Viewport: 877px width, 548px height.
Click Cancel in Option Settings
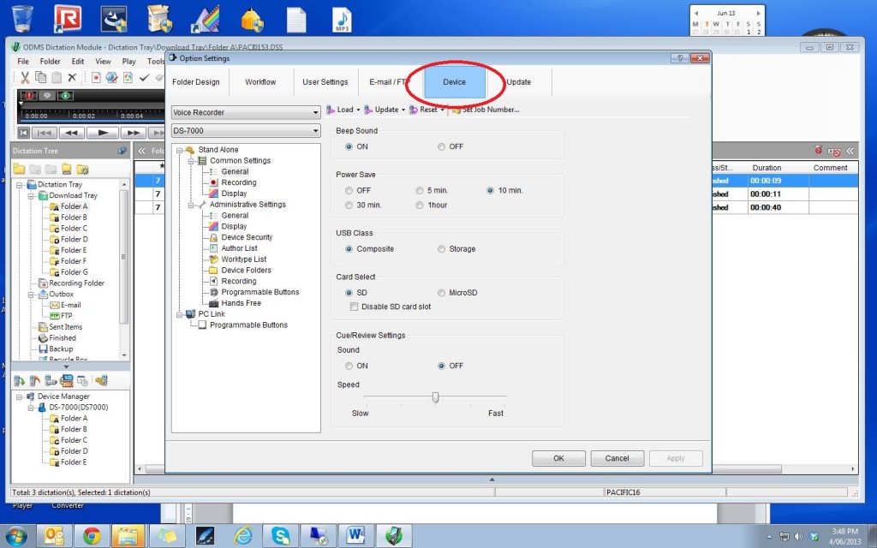click(617, 458)
